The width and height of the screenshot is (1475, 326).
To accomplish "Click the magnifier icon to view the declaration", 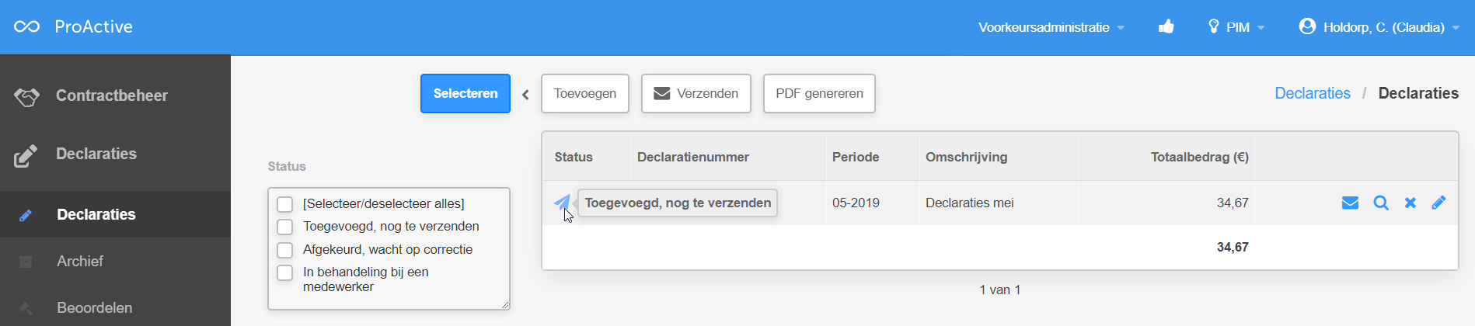I will (1380, 203).
